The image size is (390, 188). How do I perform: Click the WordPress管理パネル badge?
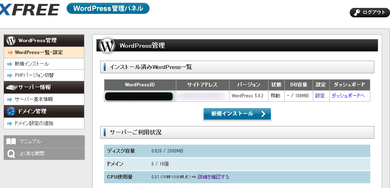click(108, 8)
